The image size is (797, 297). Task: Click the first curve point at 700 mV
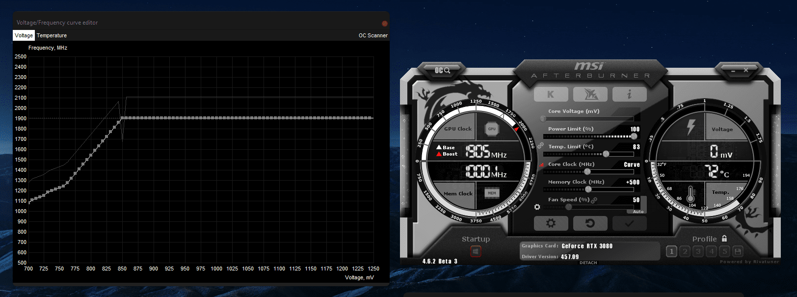click(x=28, y=202)
